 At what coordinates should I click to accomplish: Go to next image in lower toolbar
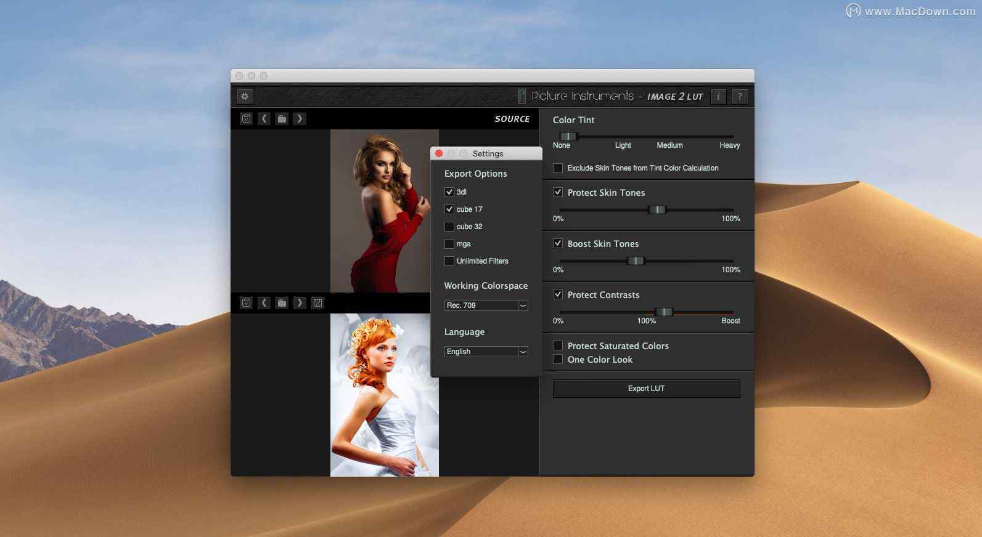coord(300,303)
